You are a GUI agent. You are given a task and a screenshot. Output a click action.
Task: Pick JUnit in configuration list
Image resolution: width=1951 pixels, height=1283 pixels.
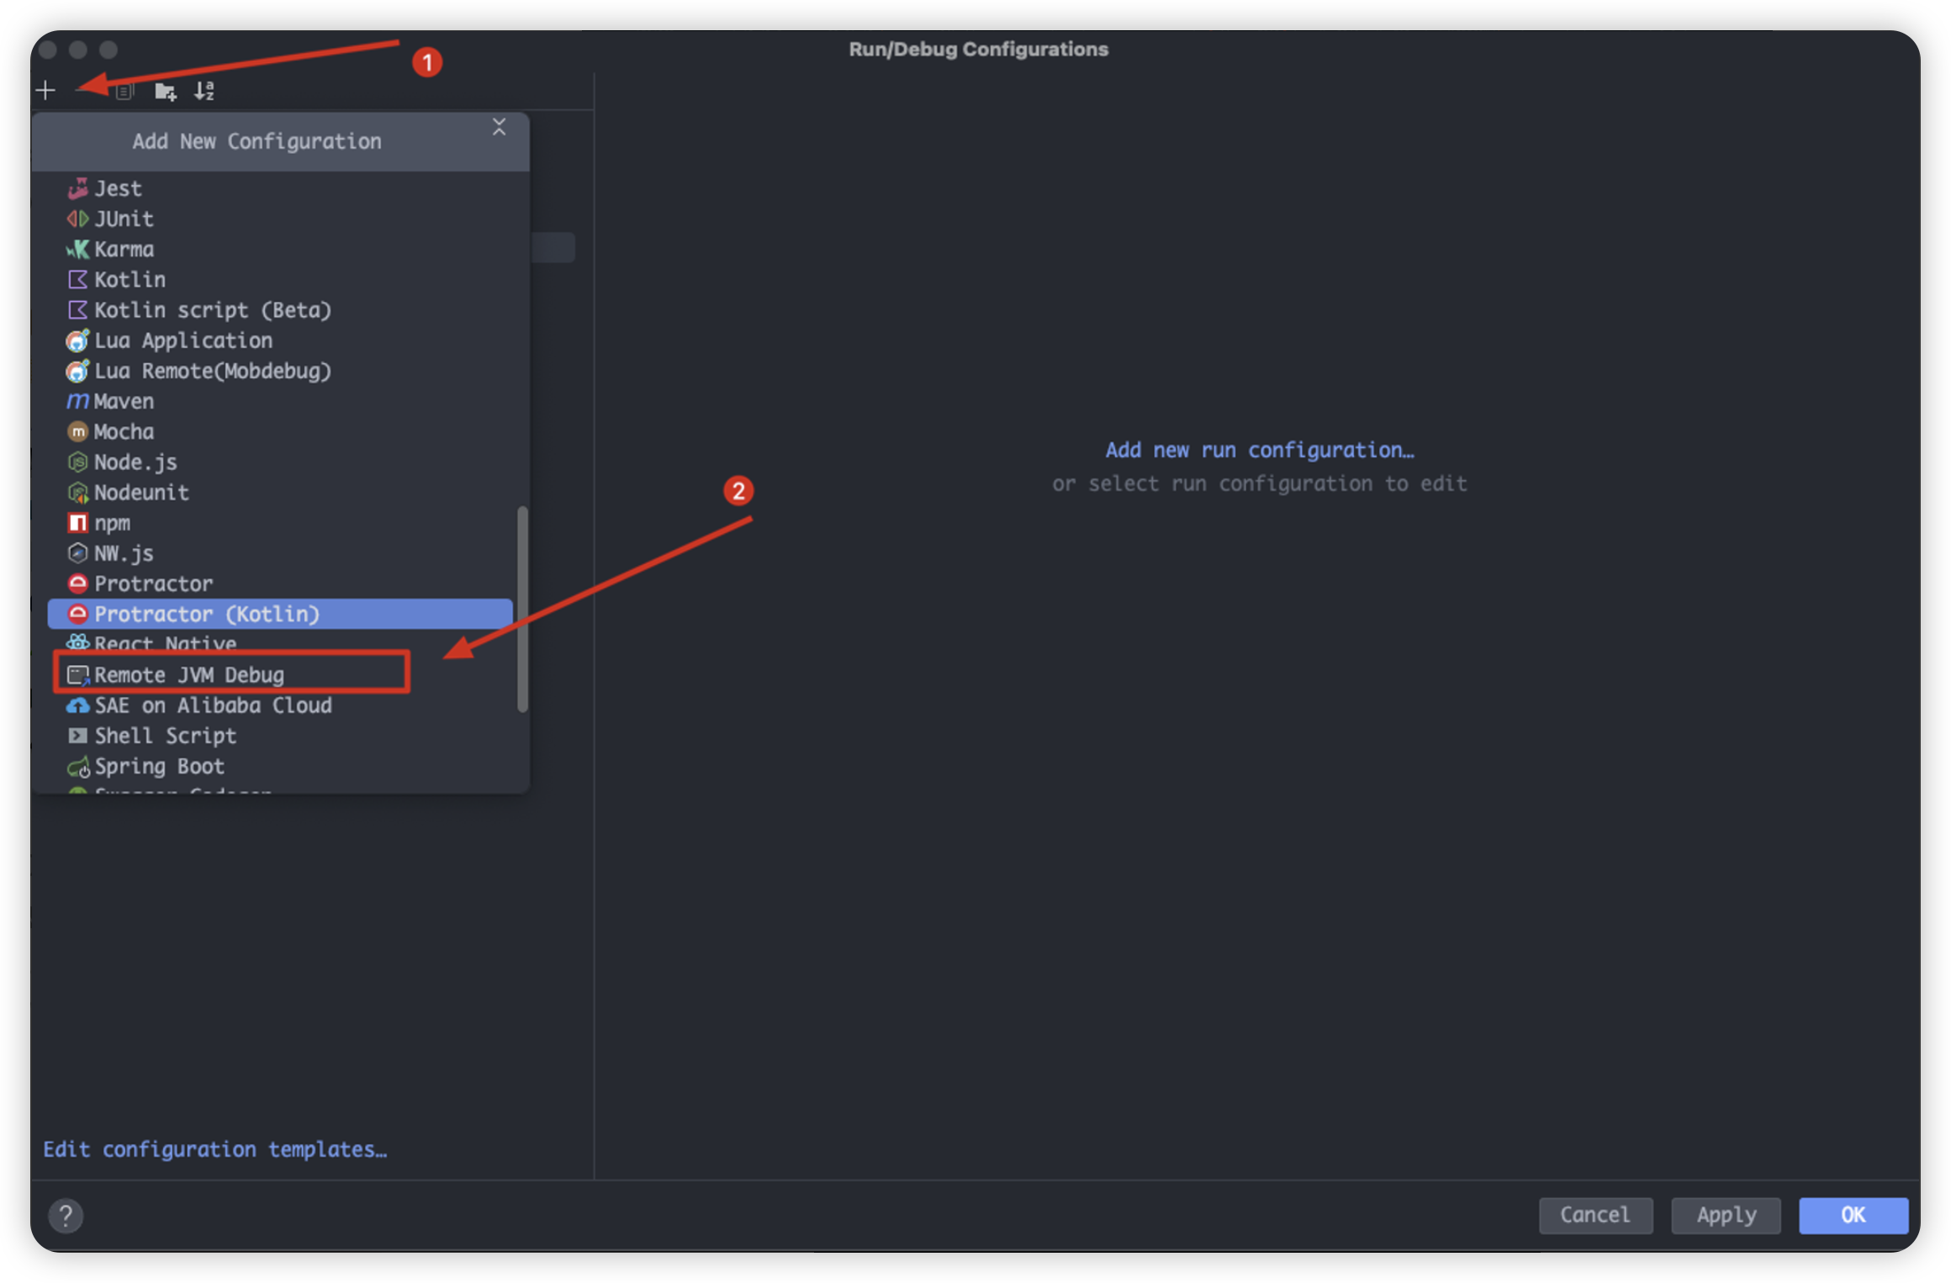pos(124,219)
